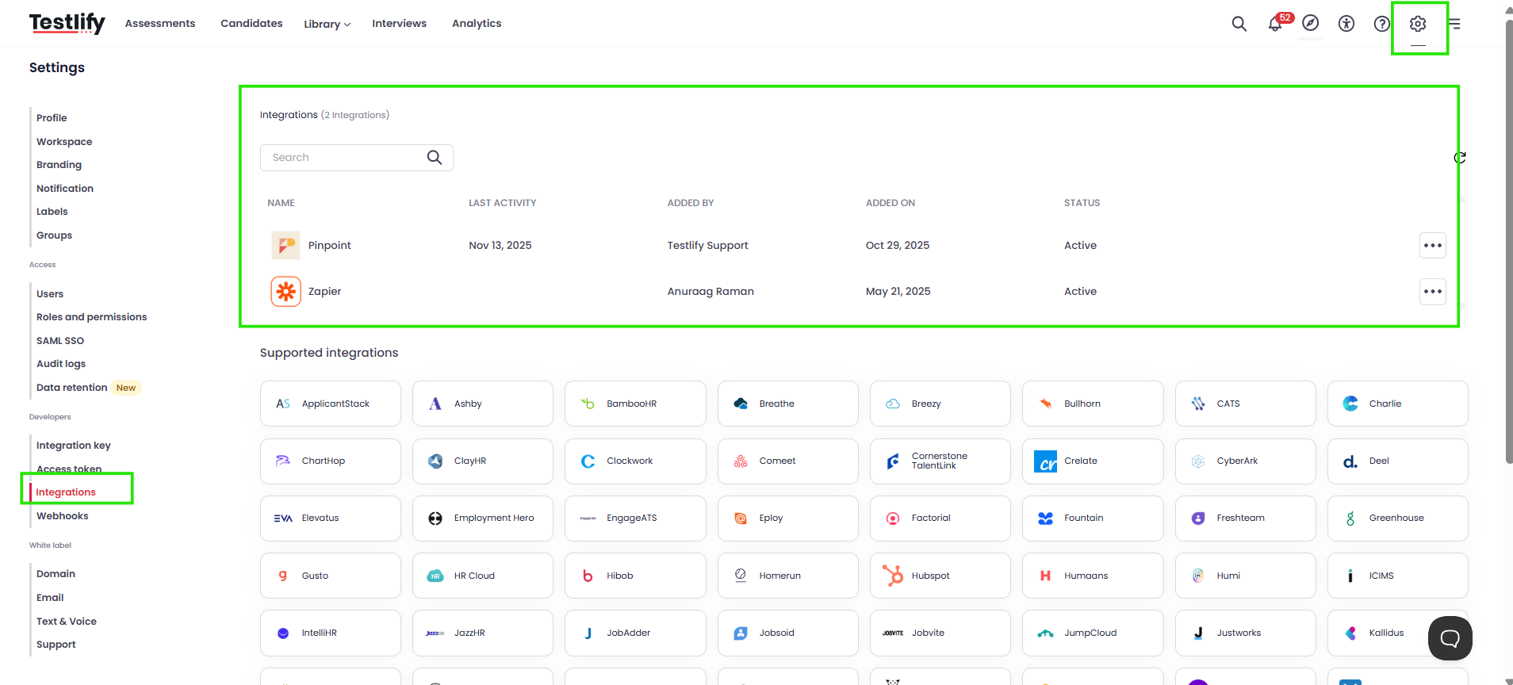Open three-dot menu for Zapier
The image size is (1513, 685).
(1433, 292)
